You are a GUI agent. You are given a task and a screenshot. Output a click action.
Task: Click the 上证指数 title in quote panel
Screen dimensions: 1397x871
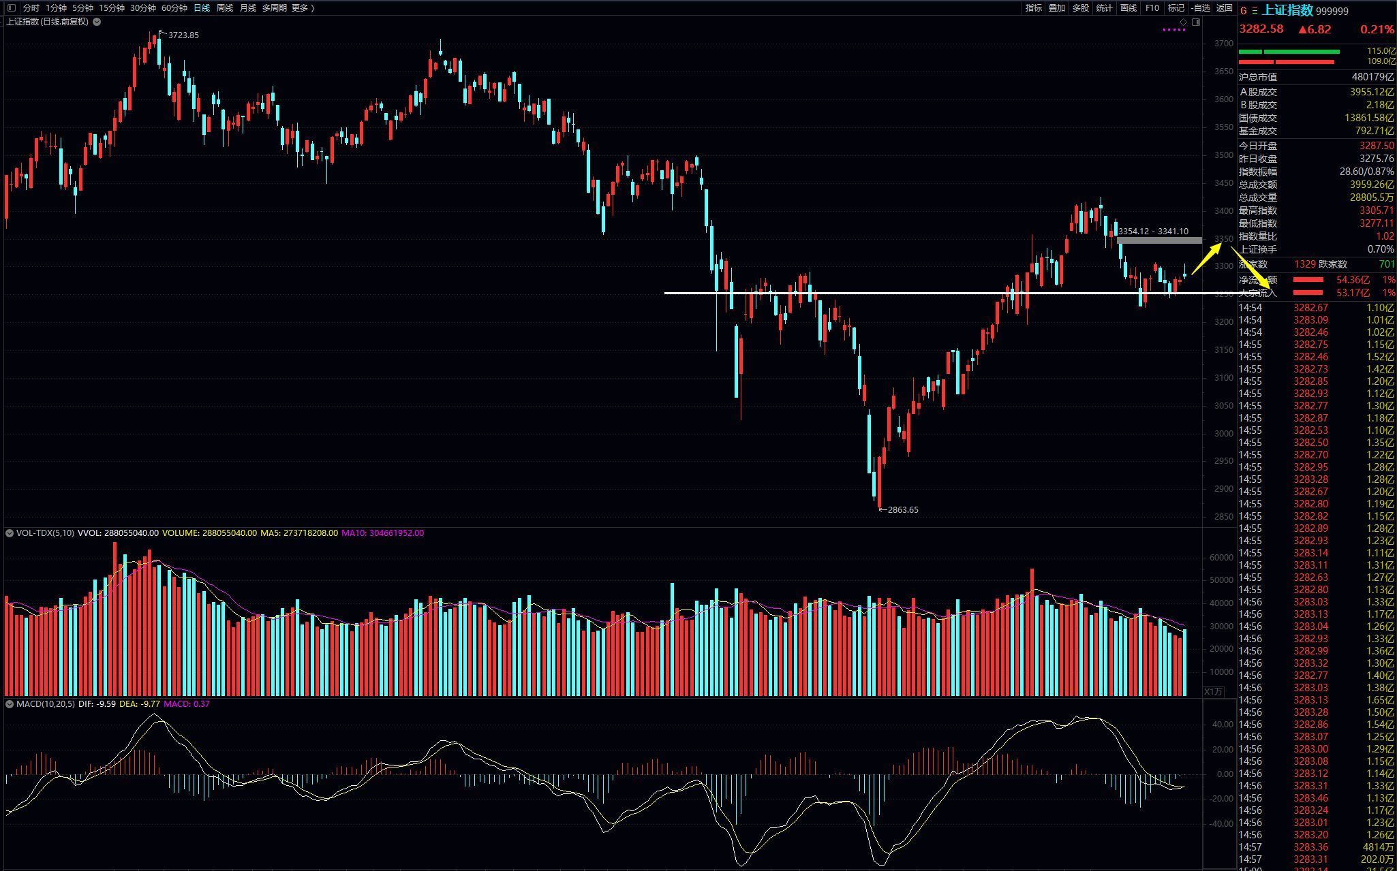pyautogui.click(x=1288, y=10)
